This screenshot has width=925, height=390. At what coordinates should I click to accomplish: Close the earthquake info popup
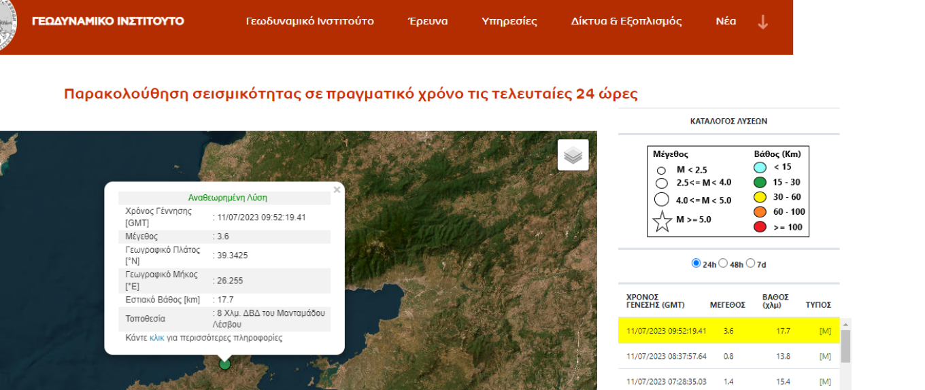click(x=337, y=190)
